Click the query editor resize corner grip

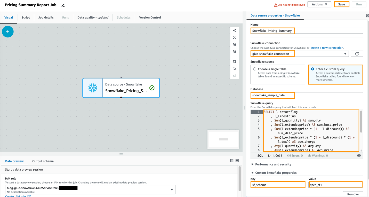point(361,150)
